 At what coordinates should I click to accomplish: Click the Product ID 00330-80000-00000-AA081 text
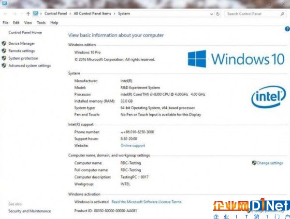105,211
